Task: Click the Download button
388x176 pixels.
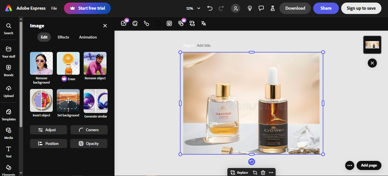Action: pos(295,8)
